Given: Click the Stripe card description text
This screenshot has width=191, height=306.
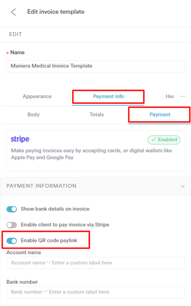Looking at the screenshot, I should pos(91,154).
